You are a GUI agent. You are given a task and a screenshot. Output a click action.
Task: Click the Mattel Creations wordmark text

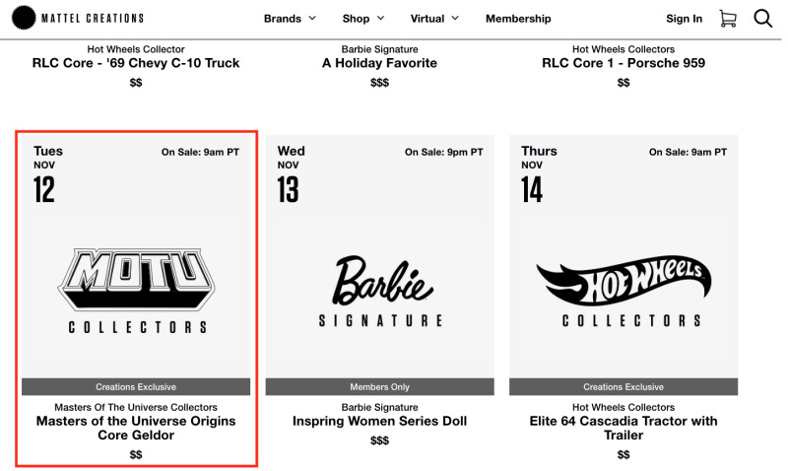point(93,19)
